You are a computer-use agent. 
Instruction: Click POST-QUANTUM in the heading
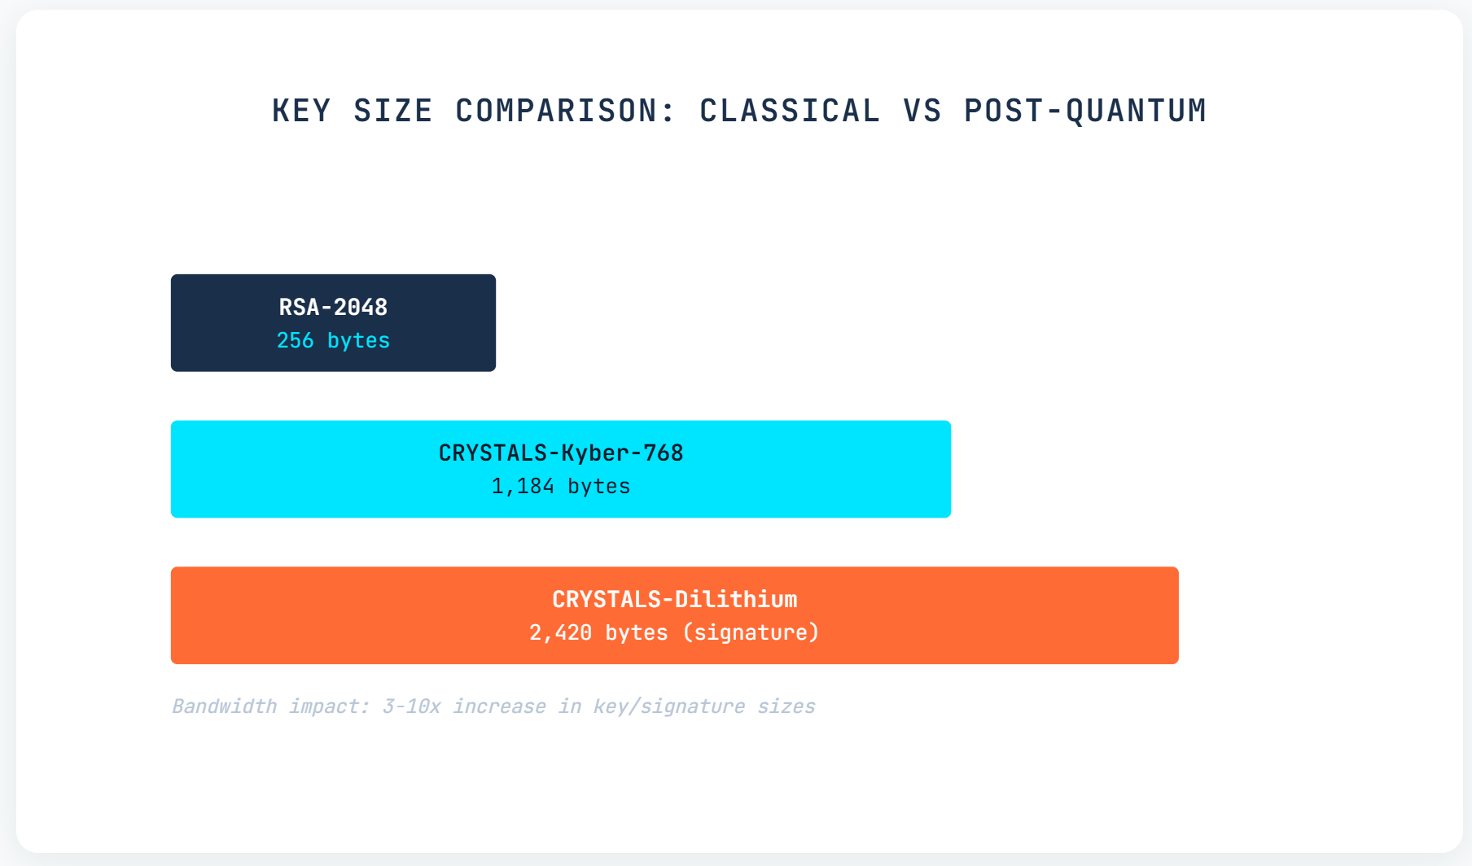(x=1084, y=111)
